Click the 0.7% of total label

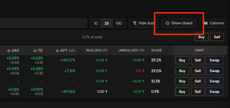92,37
